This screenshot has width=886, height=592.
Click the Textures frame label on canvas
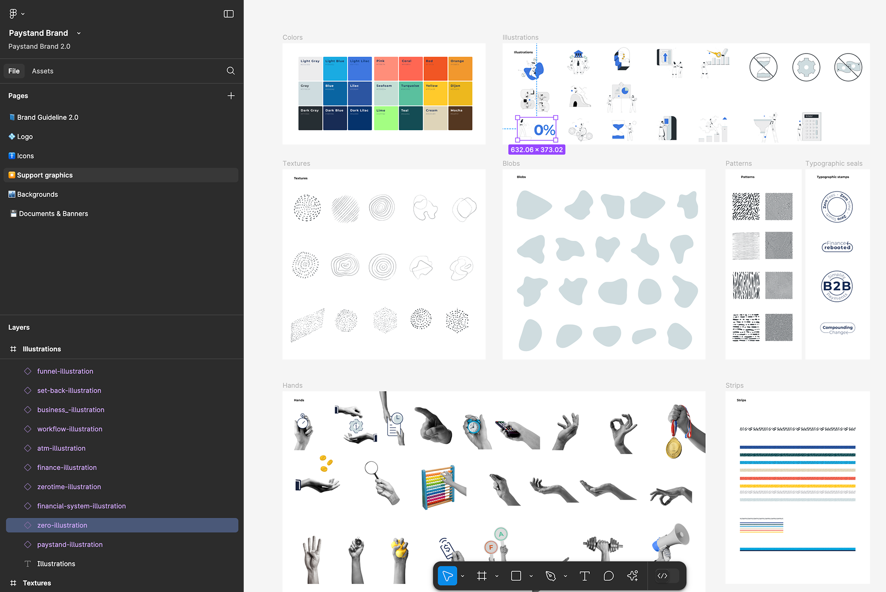(x=296, y=163)
